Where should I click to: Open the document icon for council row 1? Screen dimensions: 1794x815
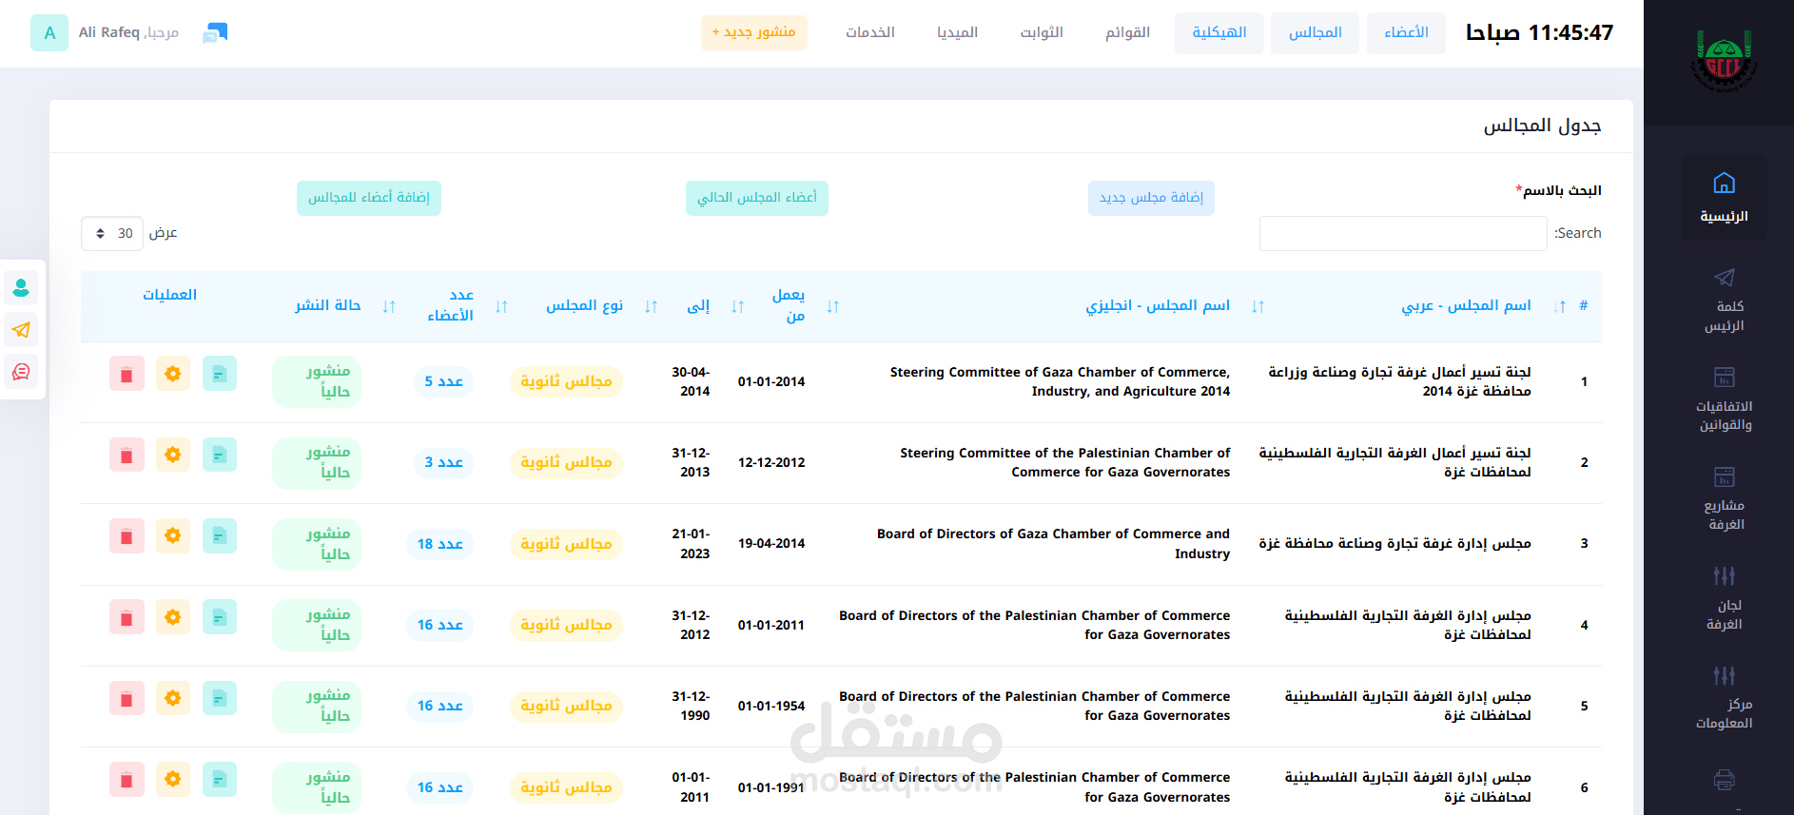point(220,374)
